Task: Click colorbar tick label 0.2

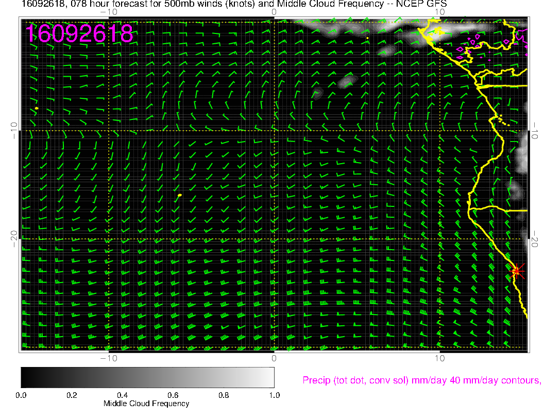Action: click(72, 395)
